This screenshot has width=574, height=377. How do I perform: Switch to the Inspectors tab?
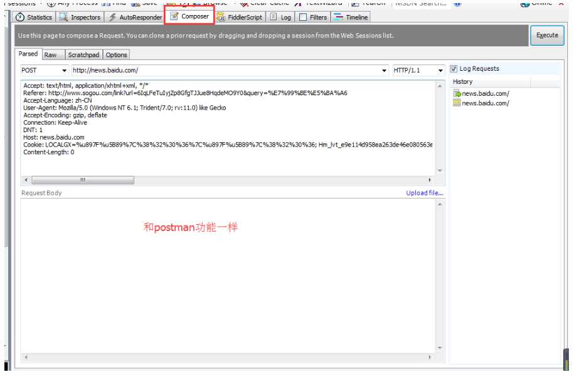(80, 17)
